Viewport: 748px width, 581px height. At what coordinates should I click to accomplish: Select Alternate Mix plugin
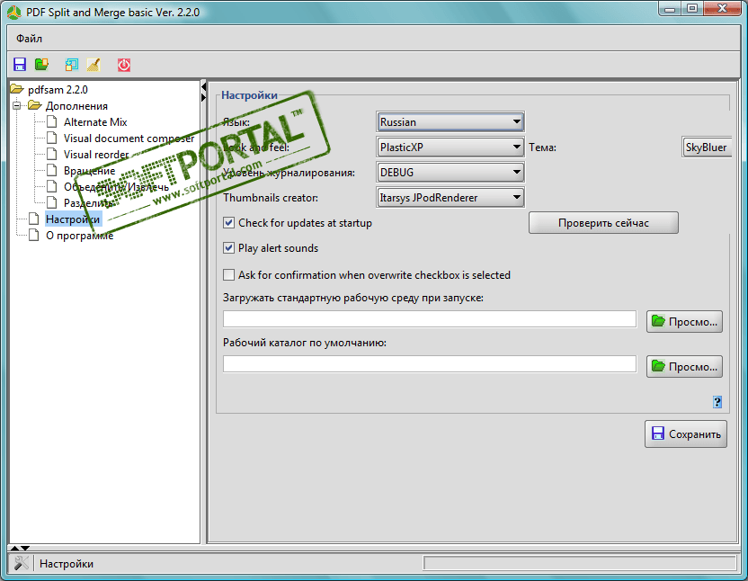pyautogui.click(x=95, y=122)
